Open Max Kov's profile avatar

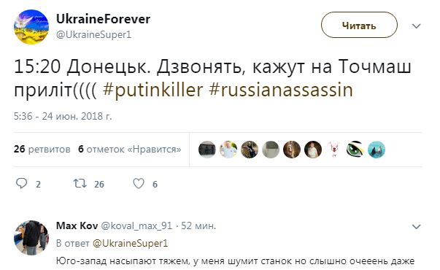pyautogui.click(x=31, y=237)
